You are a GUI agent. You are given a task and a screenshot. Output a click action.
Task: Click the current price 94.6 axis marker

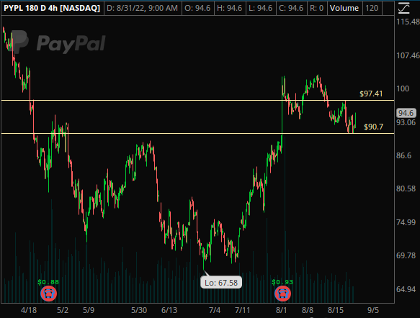406,113
